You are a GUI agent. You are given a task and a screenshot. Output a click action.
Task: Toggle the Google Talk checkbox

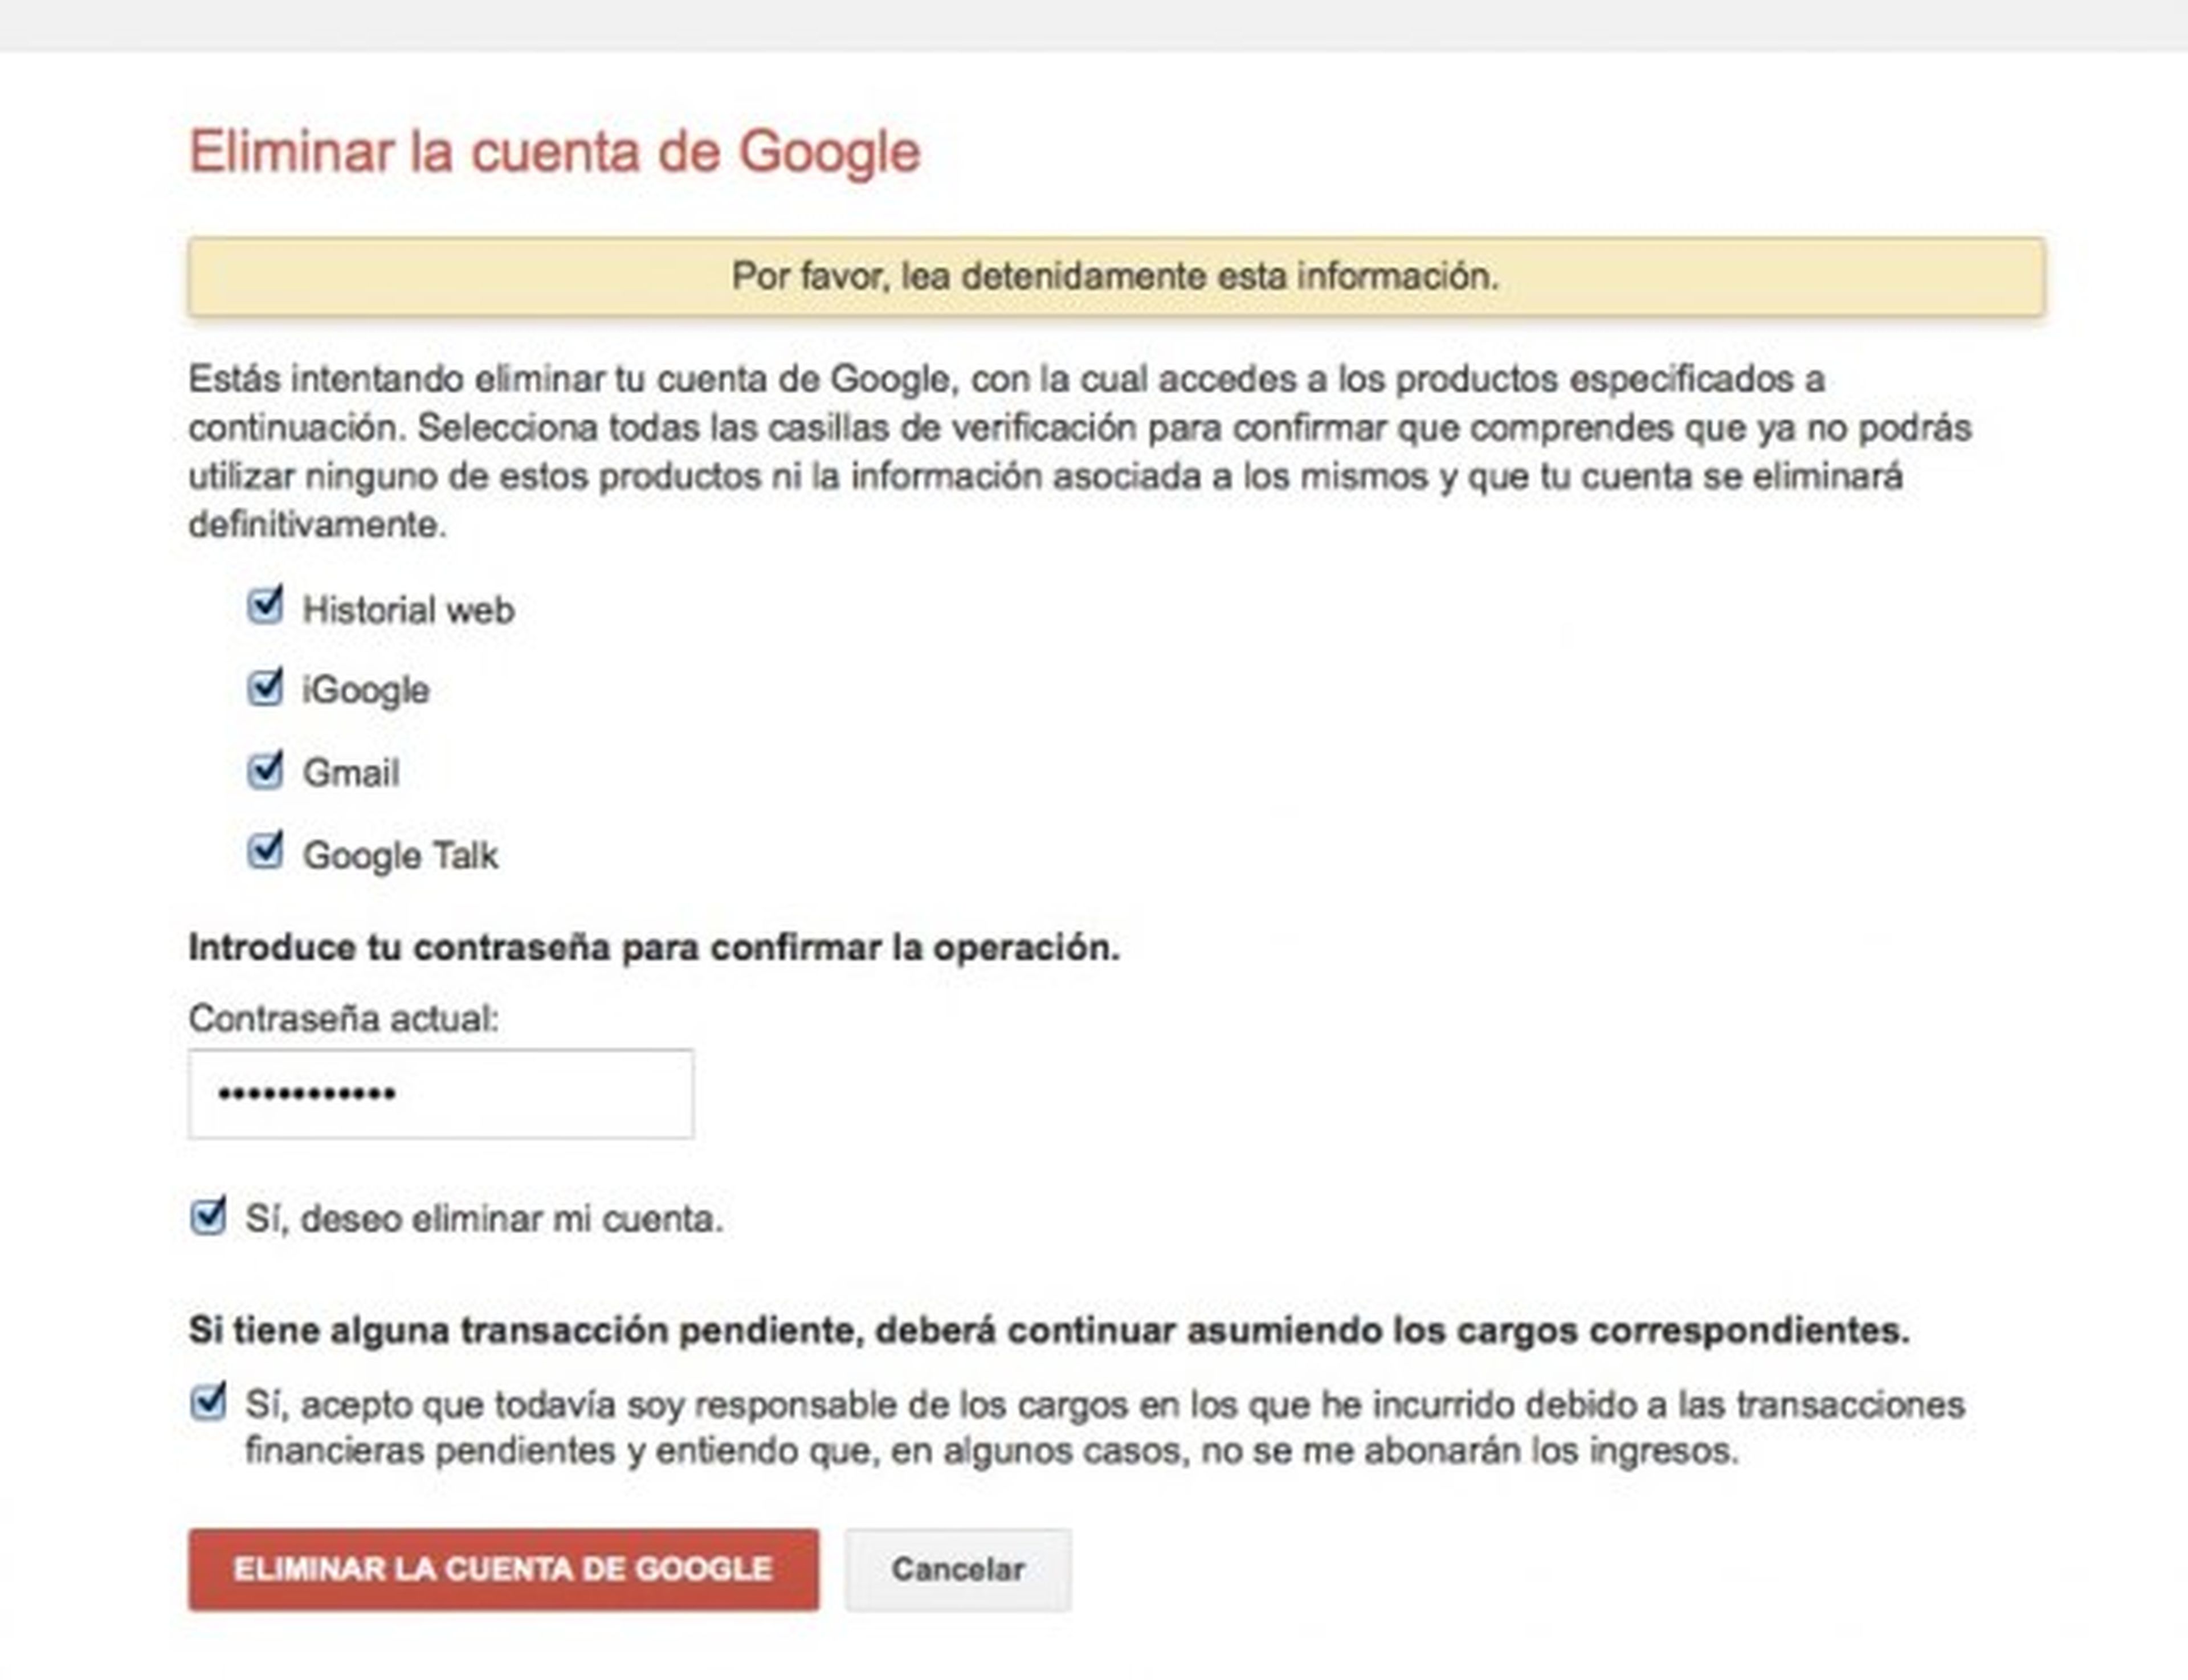(x=264, y=853)
